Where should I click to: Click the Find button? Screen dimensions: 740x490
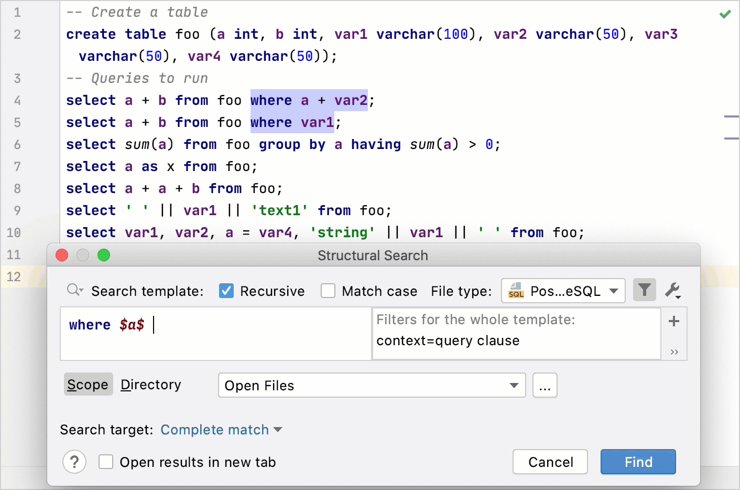tap(638, 462)
